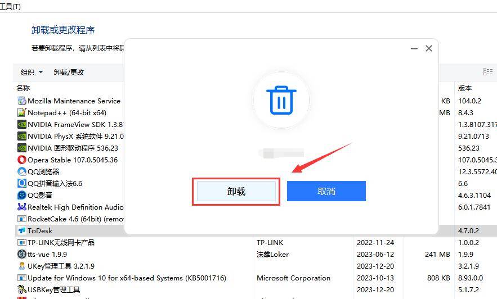
Task: Click the UKey管理工具 3.2.1.9 name
Action: (61, 266)
